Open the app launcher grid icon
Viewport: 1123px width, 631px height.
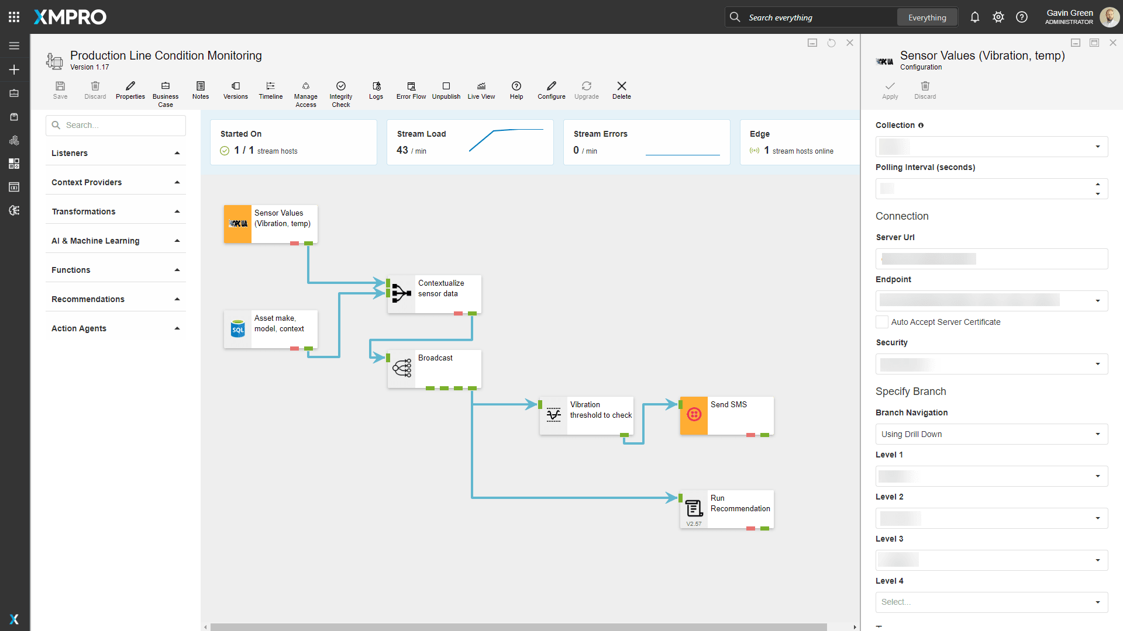(14, 17)
